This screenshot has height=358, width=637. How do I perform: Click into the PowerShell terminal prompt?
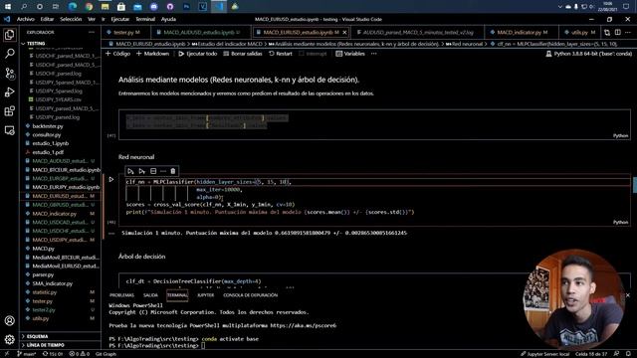click(x=203, y=345)
